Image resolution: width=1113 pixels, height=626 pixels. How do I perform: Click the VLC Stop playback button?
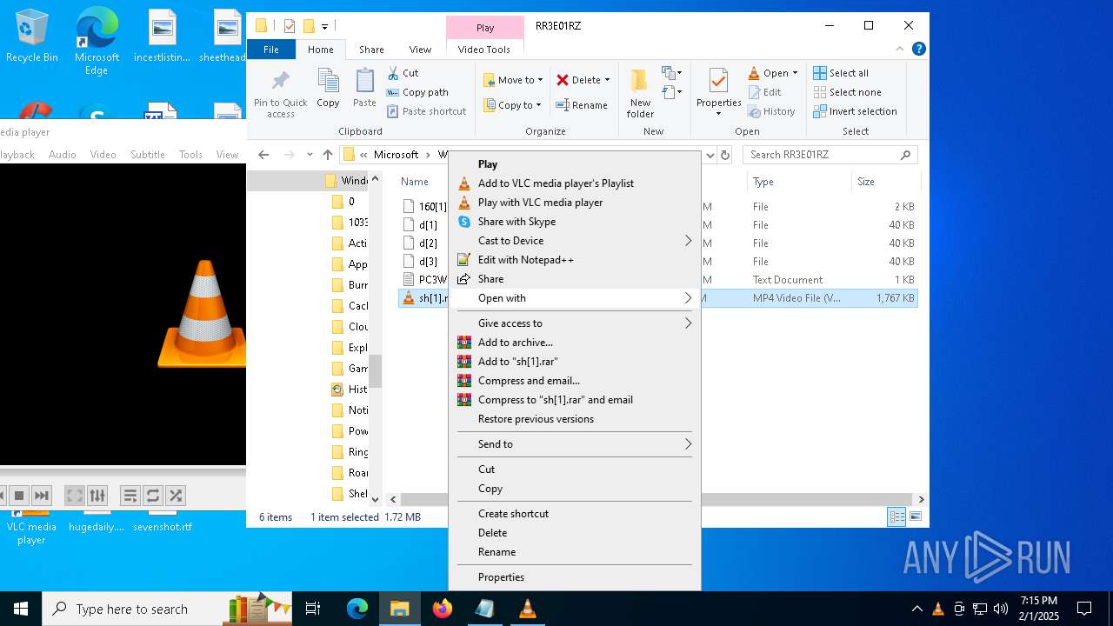point(19,496)
